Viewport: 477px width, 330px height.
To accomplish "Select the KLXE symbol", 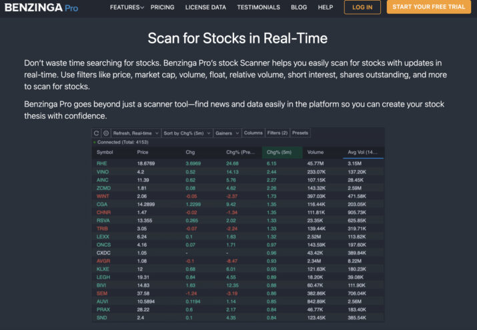I will coord(103,269).
